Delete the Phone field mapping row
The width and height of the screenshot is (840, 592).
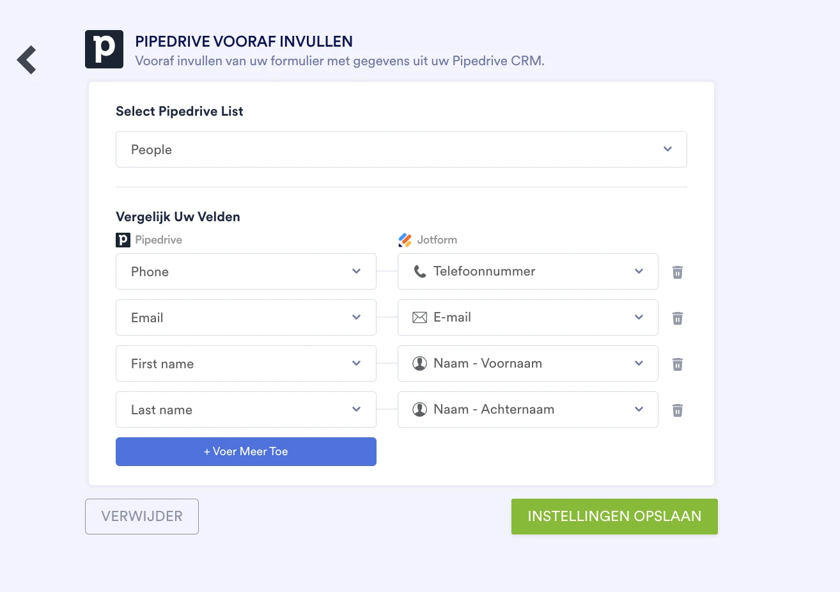tap(677, 272)
